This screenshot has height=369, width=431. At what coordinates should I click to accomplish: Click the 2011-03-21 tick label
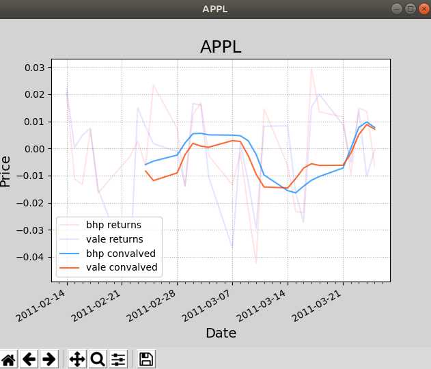tap(317, 305)
